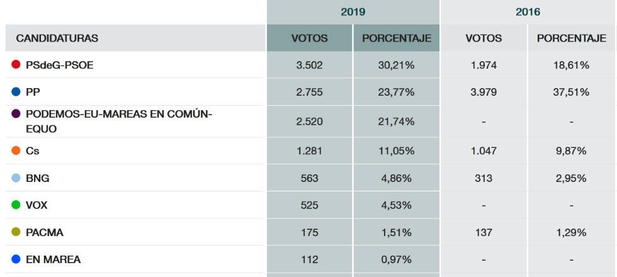Click the red PSdeG-PSOE party dot
The width and height of the screenshot is (617, 277).
click(x=16, y=65)
